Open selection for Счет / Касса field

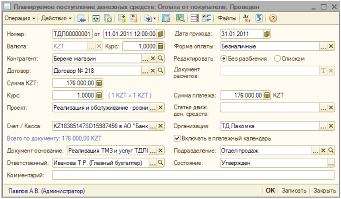click(153, 126)
